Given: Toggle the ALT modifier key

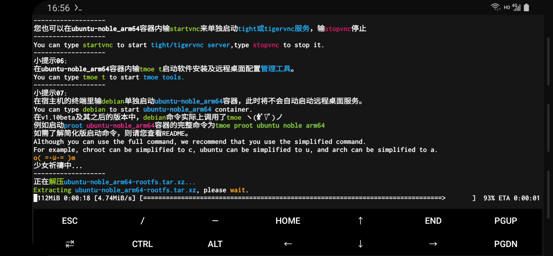Looking at the screenshot, I should [x=215, y=244].
